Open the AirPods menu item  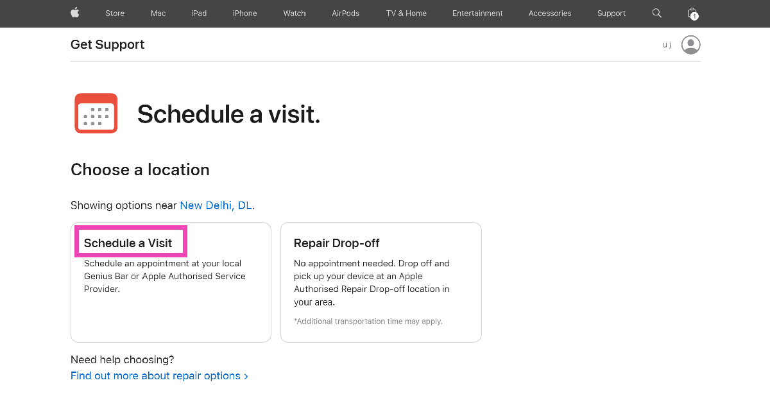346,13
